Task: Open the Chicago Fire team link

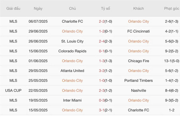Action: [138, 61]
